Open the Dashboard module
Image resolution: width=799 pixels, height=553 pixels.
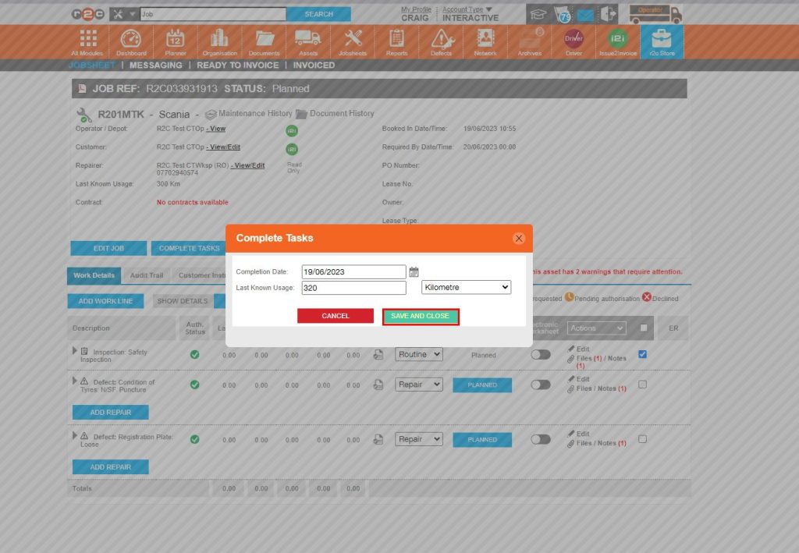pos(131,41)
